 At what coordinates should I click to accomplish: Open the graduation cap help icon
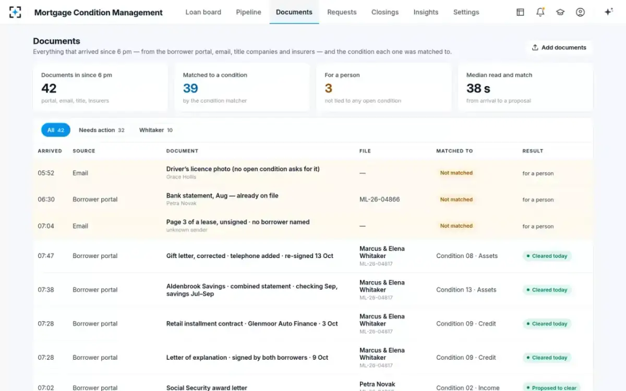click(560, 12)
